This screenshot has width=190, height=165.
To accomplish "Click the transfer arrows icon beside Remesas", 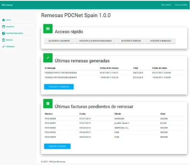I will pos(3,47).
